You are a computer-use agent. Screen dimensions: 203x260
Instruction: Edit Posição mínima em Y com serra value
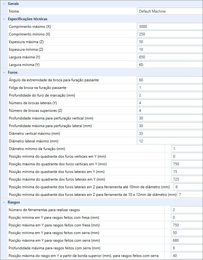tap(187, 233)
